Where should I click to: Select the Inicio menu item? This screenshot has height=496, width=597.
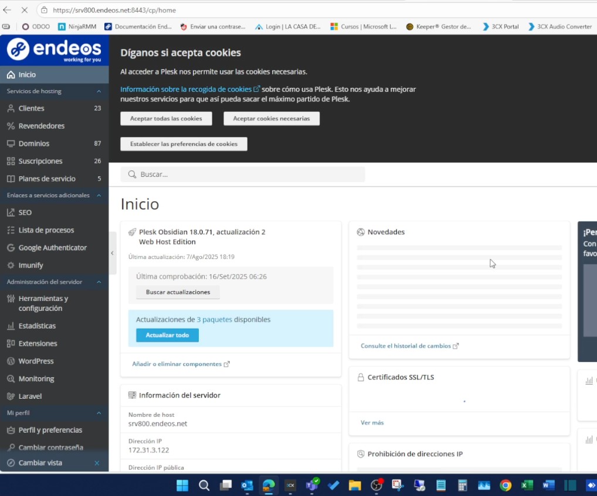click(x=27, y=75)
